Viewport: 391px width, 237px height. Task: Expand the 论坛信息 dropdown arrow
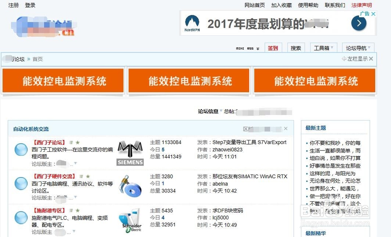tap(221, 111)
